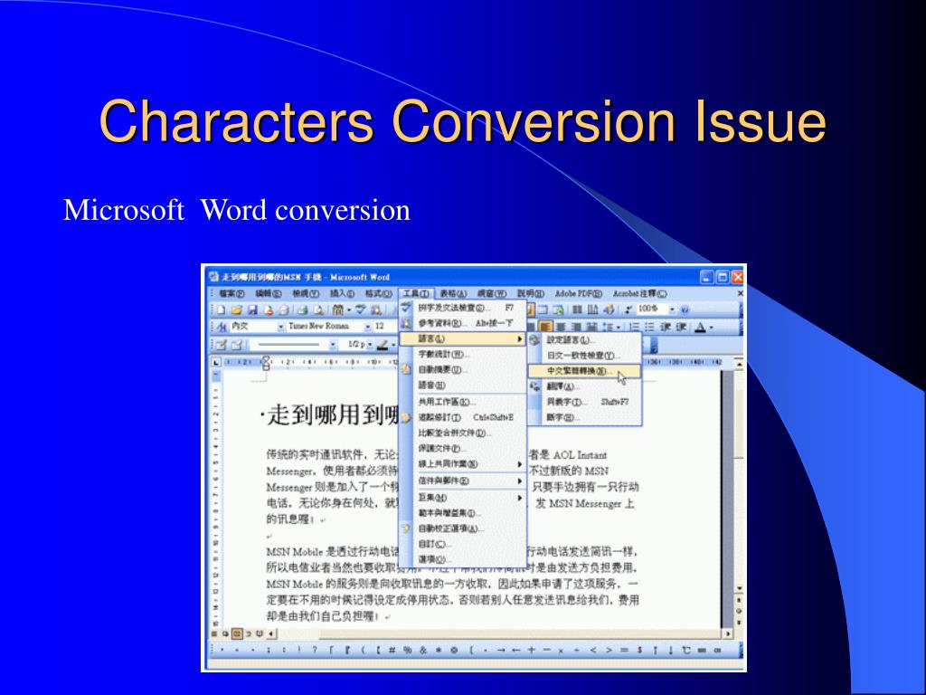Choose 拼字及文法檢查 Spelling and Grammar item
This screenshot has height=695, width=926.
point(463,308)
